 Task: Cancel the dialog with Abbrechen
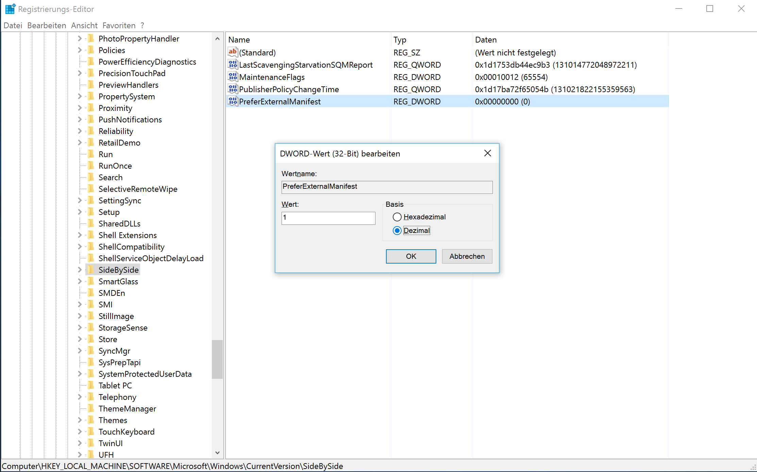coord(467,256)
